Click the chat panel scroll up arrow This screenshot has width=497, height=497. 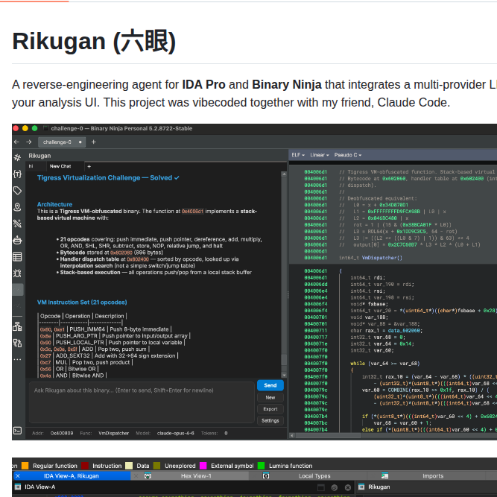pos(284,174)
